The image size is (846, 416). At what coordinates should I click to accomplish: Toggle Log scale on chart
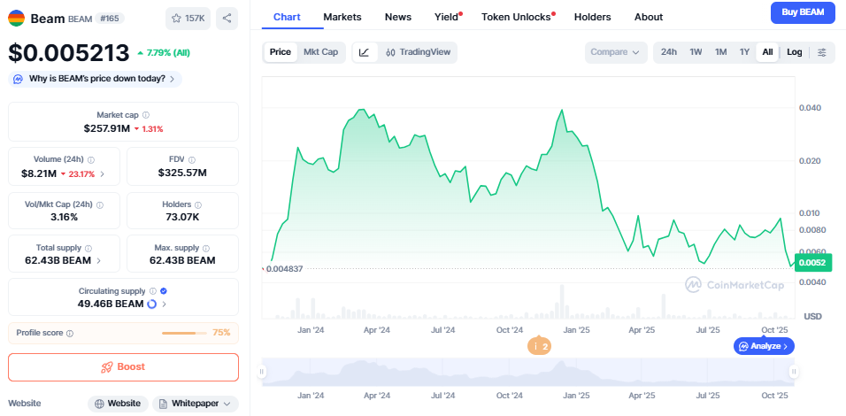[x=794, y=52]
